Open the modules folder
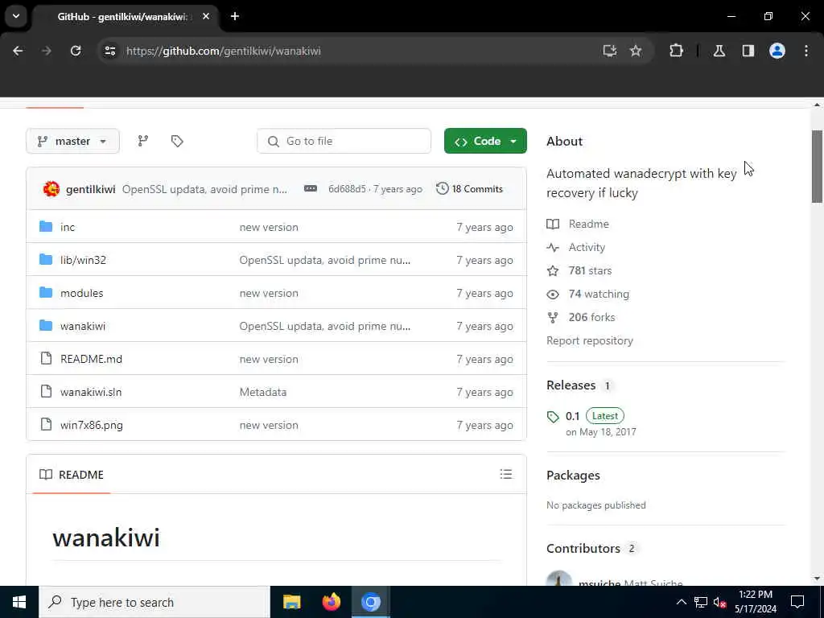This screenshot has width=824, height=618. [x=81, y=293]
